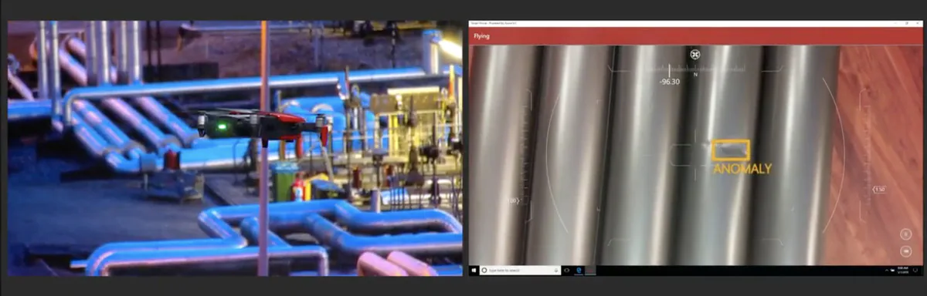Viewport: 927px width, 296px height.
Task: Open Task View from the taskbar
Action: [567, 271]
